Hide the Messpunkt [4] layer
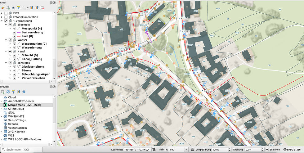Image resolution: width=304 pixels, height=153 pixels. (14, 29)
